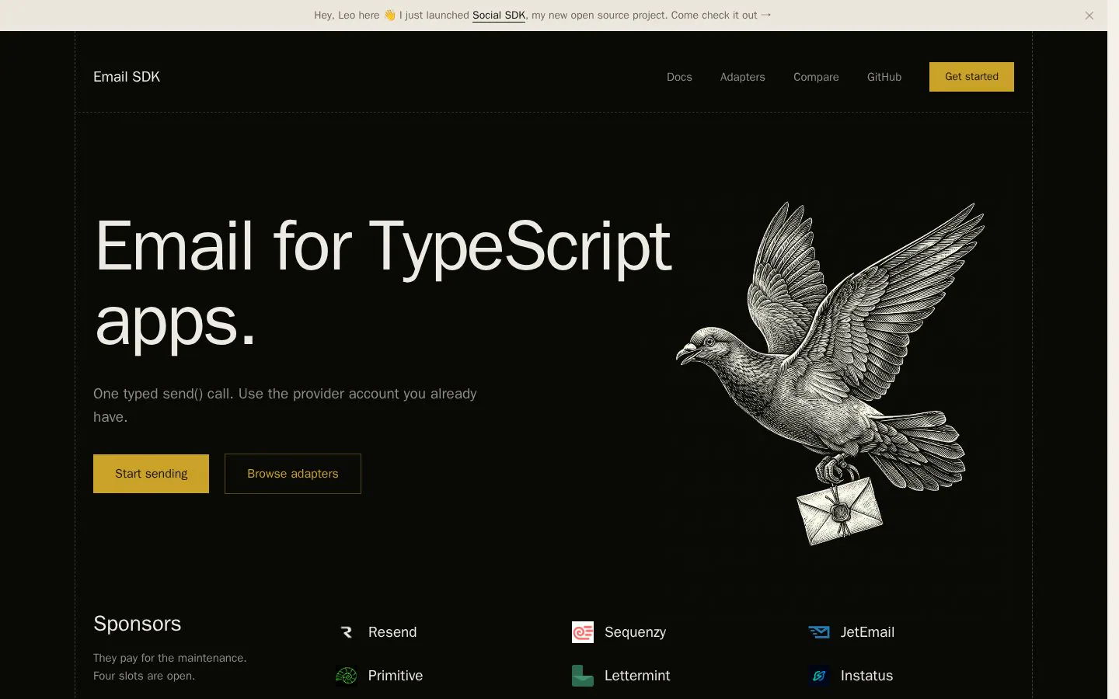Open the Docs navigation item

679,77
